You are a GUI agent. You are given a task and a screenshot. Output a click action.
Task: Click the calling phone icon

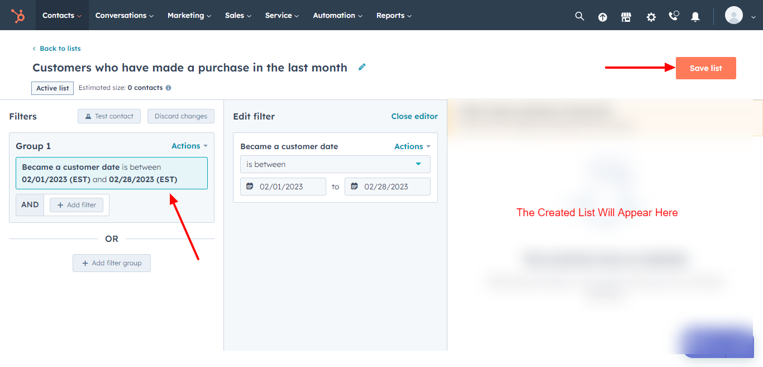[673, 16]
